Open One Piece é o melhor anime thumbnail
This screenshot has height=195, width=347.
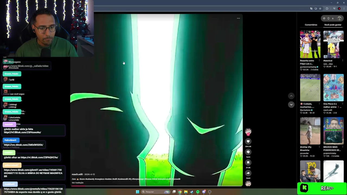tap(333, 88)
